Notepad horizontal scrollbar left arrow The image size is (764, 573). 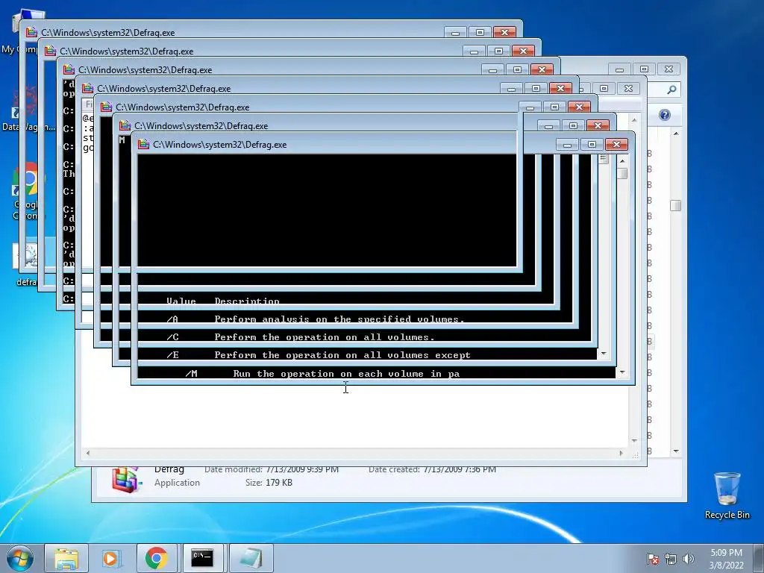point(88,453)
